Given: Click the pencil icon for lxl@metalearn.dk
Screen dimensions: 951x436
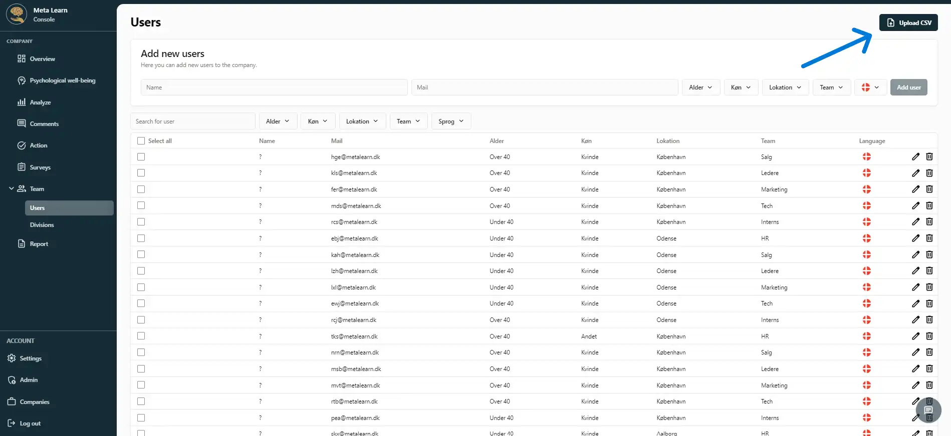Looking at the screenshot, I should point(915,287).
